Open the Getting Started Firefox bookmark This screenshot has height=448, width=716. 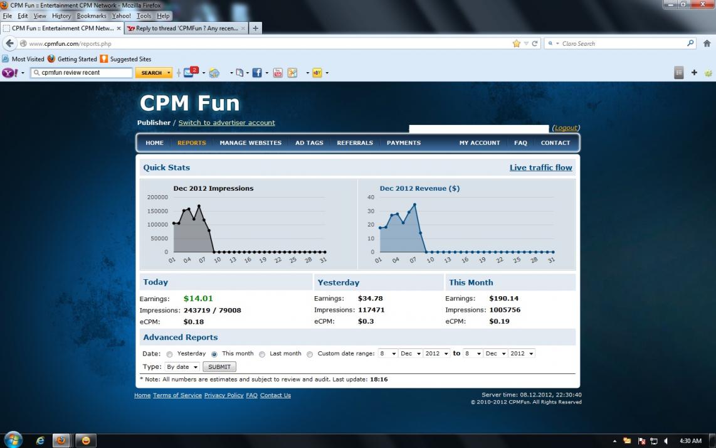[x=72, y=59]
